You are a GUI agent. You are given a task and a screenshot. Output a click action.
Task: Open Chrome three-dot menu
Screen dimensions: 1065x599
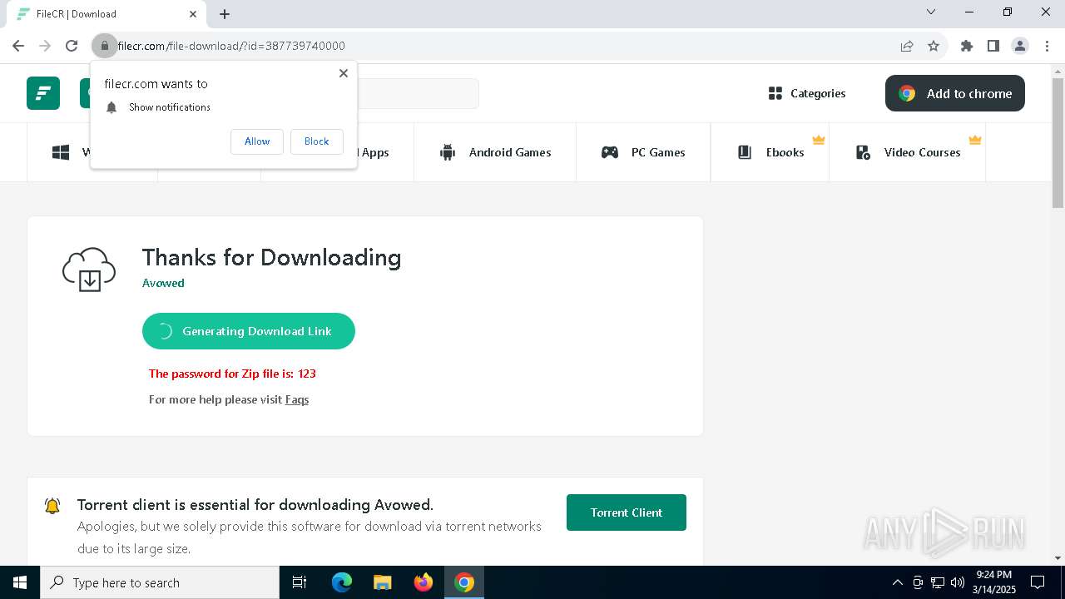pos(1047,46)
